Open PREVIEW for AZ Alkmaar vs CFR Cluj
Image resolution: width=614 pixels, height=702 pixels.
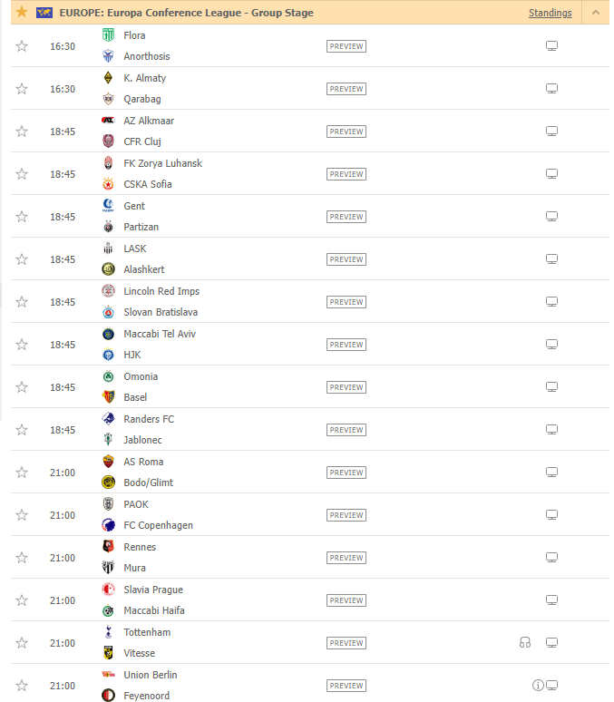pos(346,132)
